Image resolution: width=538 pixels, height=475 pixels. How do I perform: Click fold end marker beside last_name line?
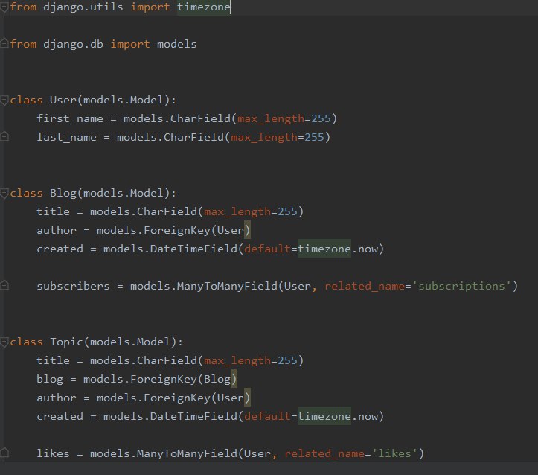pyautogui.click(x=4, y=137)
